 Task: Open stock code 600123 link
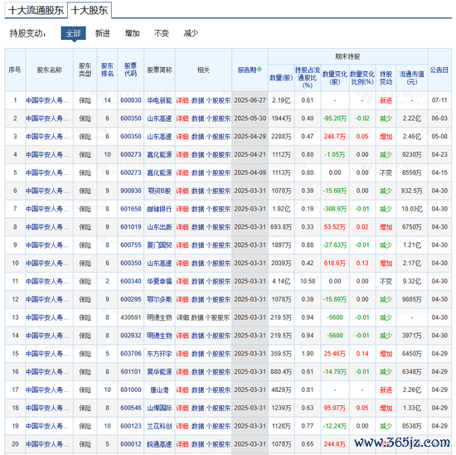point(131,426)
